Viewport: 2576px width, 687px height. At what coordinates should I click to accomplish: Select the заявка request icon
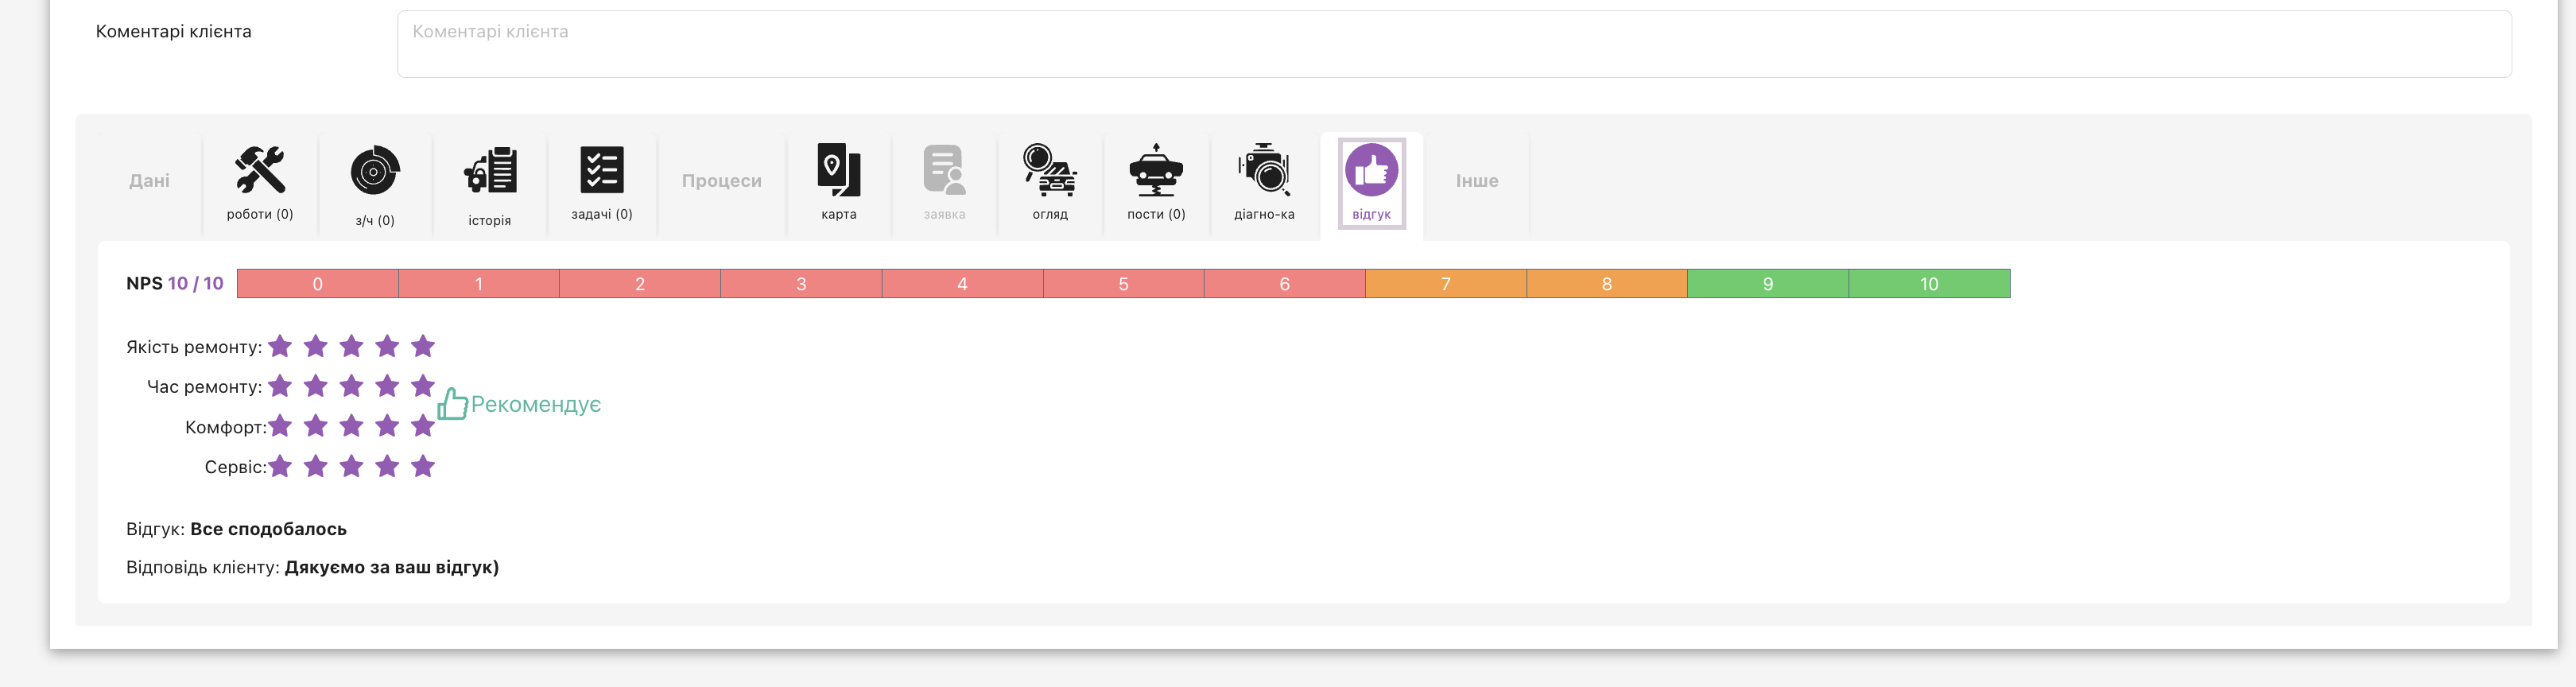pos(944,171)
